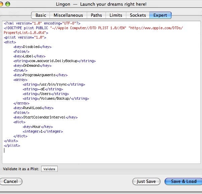Click the closing </plist> tag line

[x=12, y=146]
